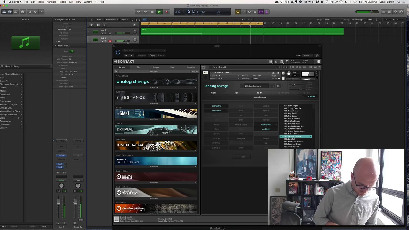The image size is (409, 230).
Task: Click the Add Library button in Kontakt
Action: [154, 72]
